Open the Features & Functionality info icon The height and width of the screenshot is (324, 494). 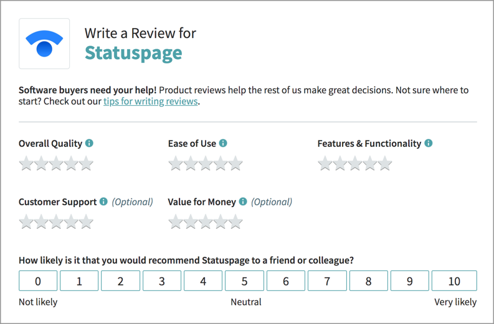429,143
